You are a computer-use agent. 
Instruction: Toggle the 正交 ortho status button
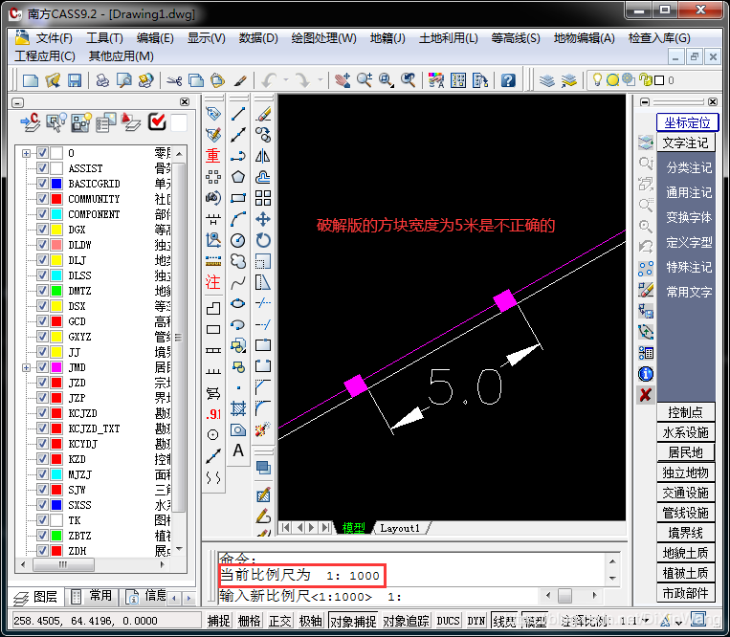tap(279, 621)
